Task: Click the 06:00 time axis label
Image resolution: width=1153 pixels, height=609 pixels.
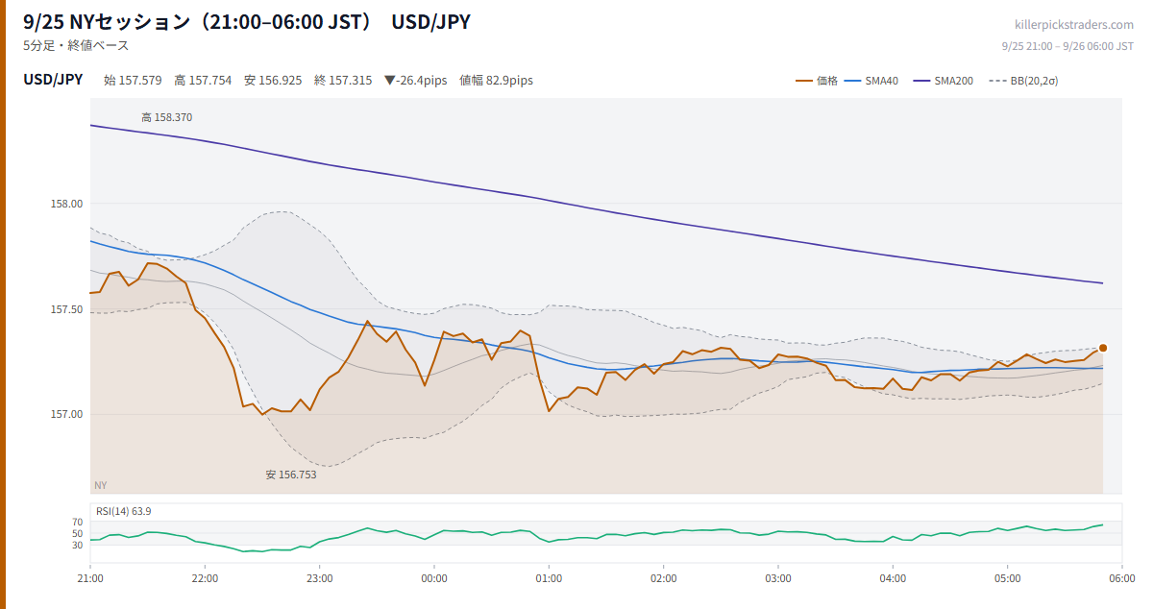Action: coord(1122,578)
